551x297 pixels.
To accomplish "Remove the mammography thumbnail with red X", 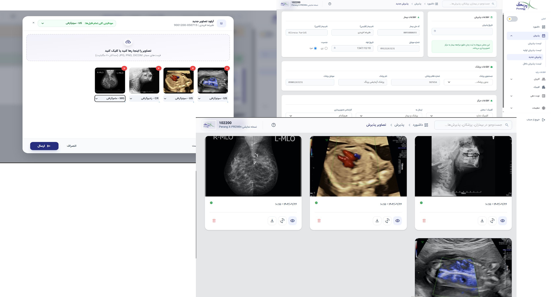I will pos(124,68).
